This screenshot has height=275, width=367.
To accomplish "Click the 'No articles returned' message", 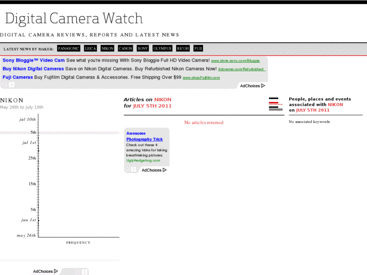I will tap(204, 123).
